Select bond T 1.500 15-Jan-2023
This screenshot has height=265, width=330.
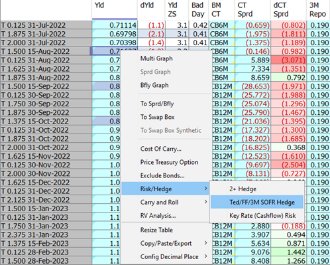tap(46, 209)
